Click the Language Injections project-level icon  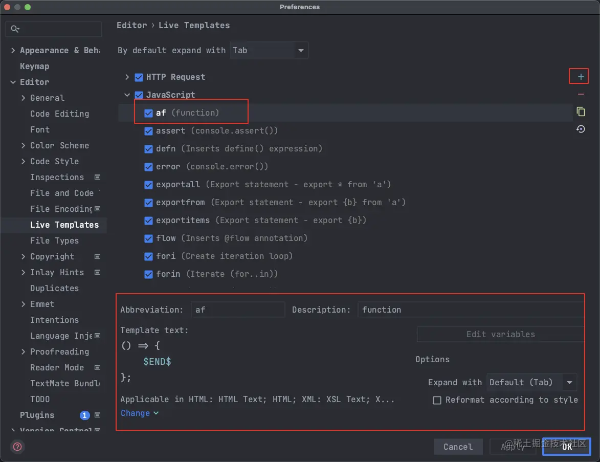(97, 336)
